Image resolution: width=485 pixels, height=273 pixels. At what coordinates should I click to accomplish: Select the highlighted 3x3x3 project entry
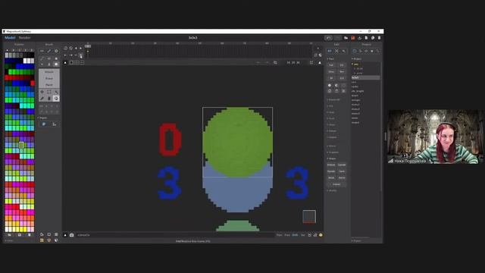365,77
